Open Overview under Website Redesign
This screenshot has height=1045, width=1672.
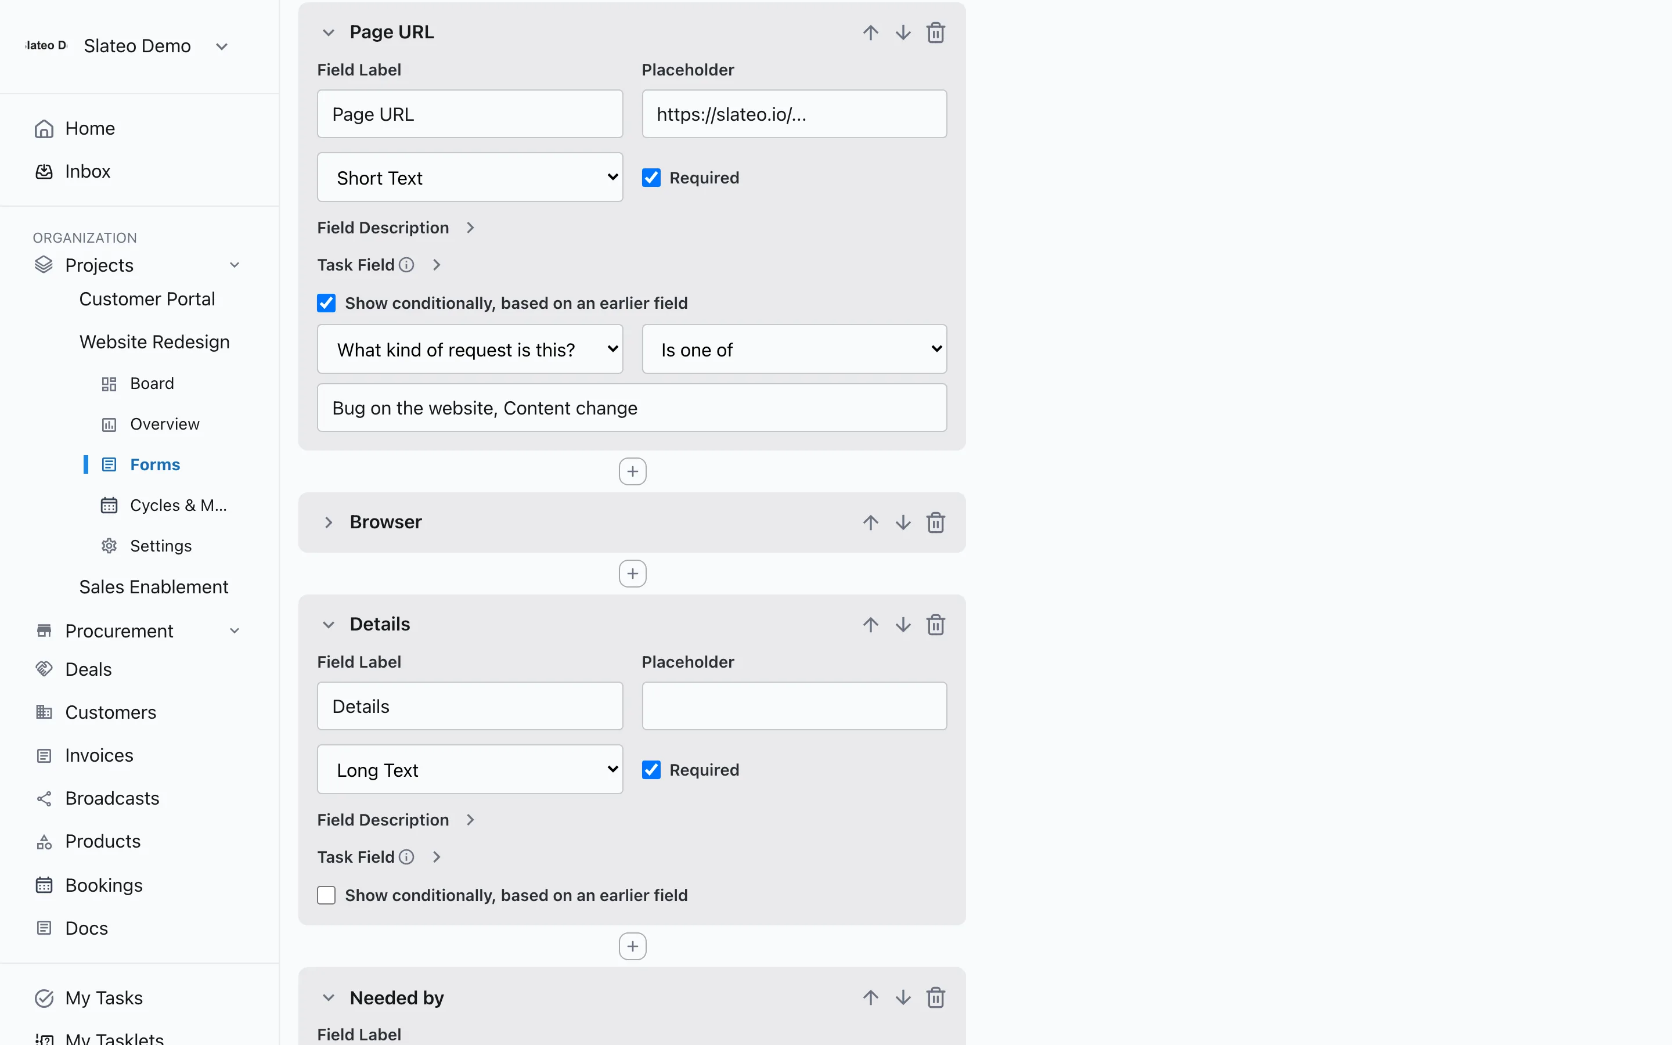[x=164, y=424]
